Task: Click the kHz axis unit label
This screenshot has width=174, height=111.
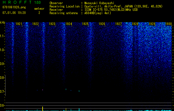Action: pos(2,22)
